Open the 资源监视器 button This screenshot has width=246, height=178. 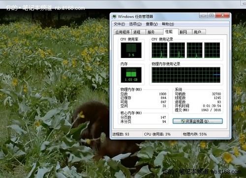click(197, 121)
